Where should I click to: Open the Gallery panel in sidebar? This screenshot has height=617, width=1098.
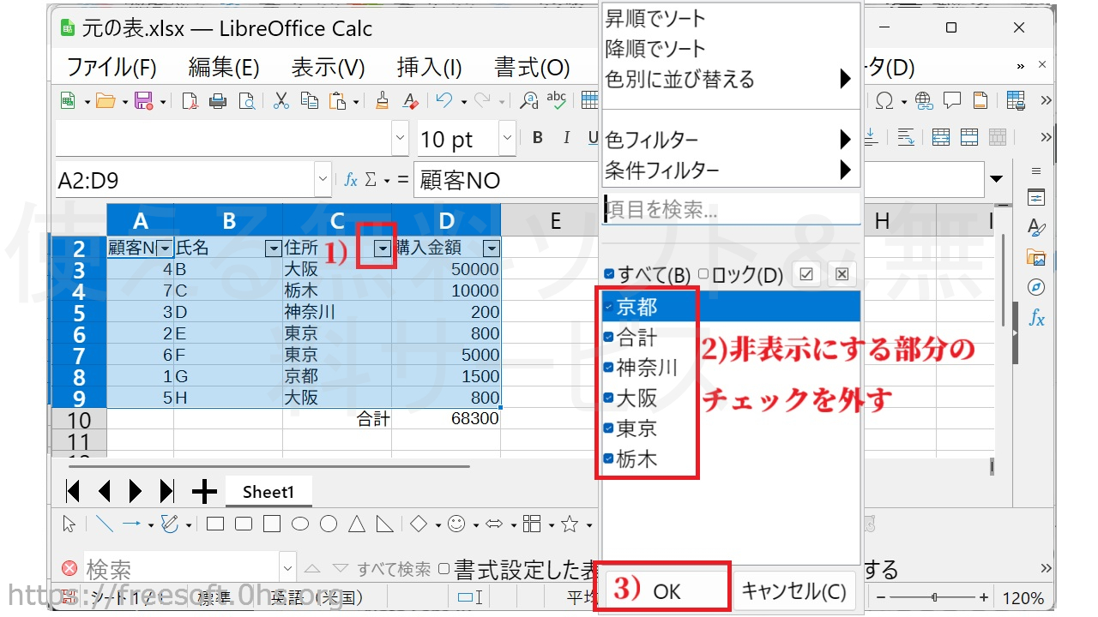tap(1036, 256)
